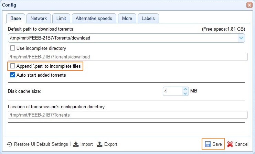Select the Limit tab

pyautogui.click(x=62, y=18)
